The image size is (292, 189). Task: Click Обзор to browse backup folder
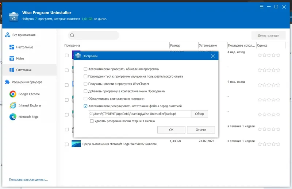coord(199,114)
